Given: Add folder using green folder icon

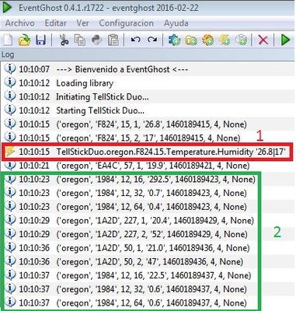Looking at the screenshot, I should tap(191, 40).
